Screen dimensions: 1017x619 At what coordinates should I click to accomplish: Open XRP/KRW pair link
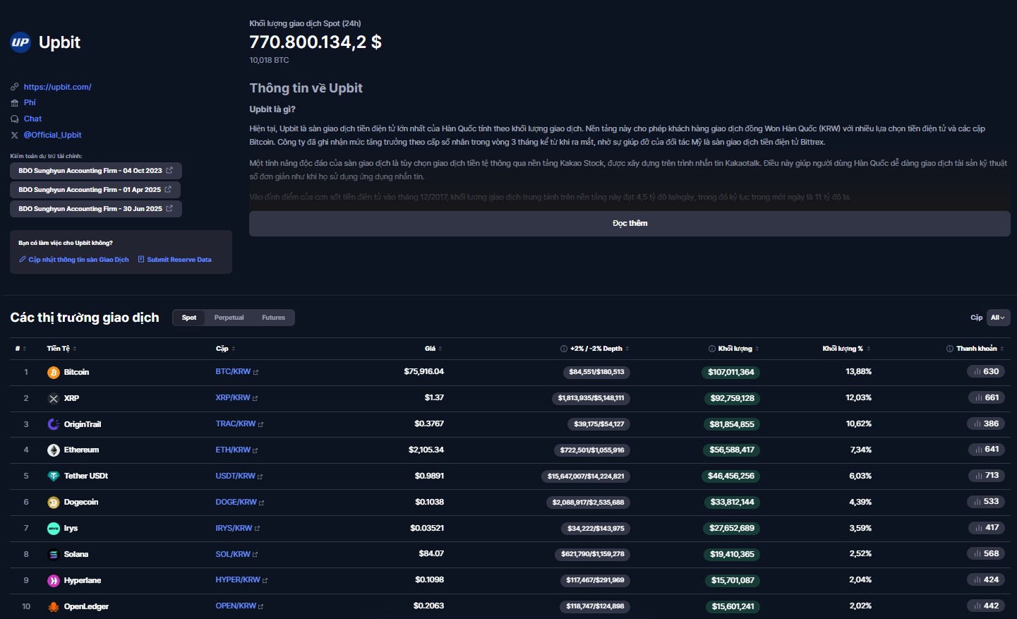(233, 398)
